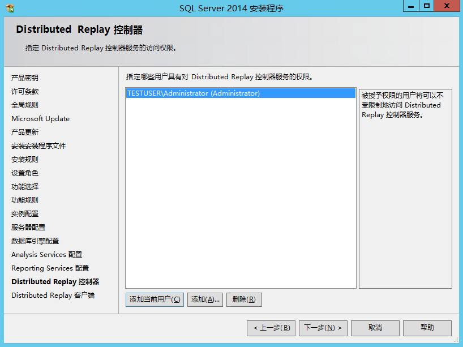Select TESTUSER\Administrator entry in user list
Image resolution: width=463 pixels, height=347 pixels.
[x=241, y=93]
